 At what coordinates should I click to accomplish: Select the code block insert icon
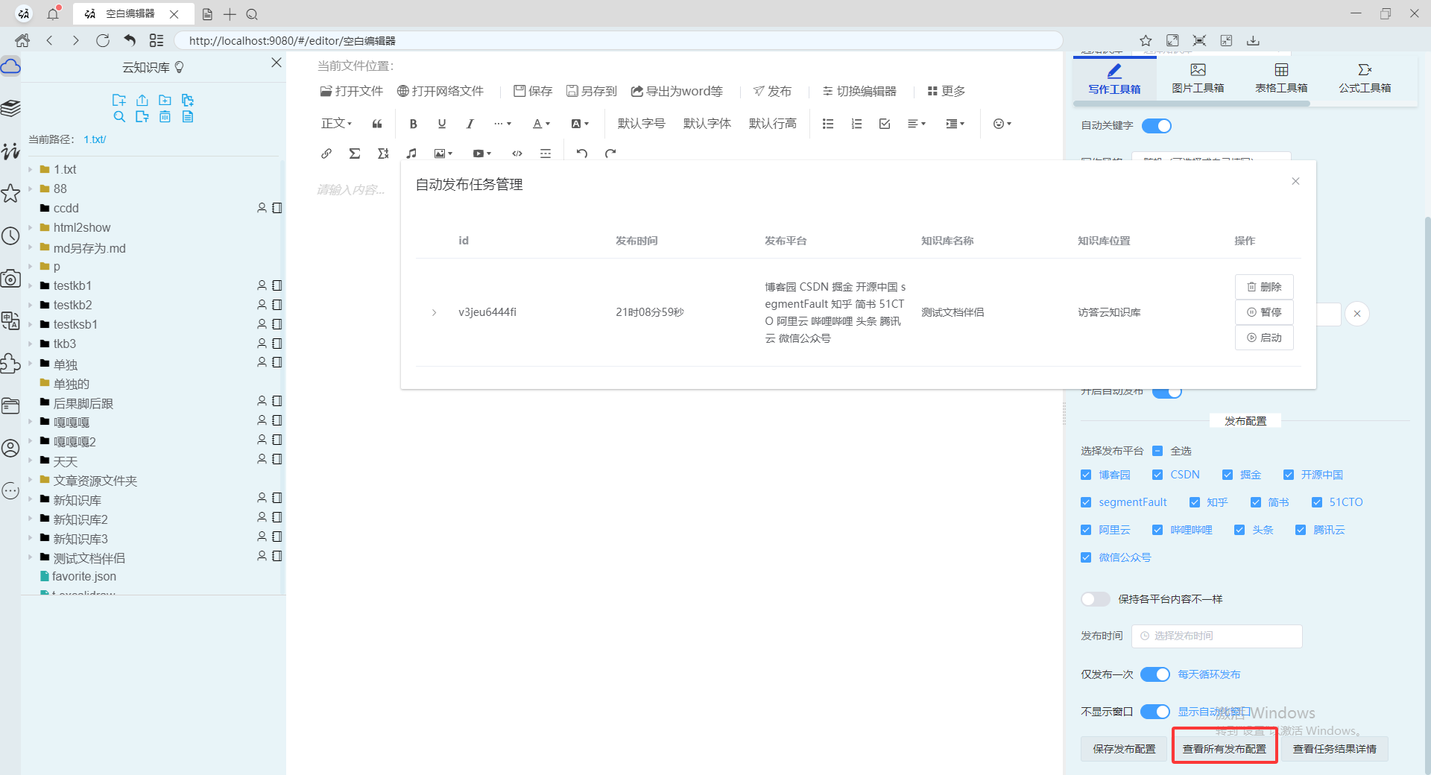point(517,154)
